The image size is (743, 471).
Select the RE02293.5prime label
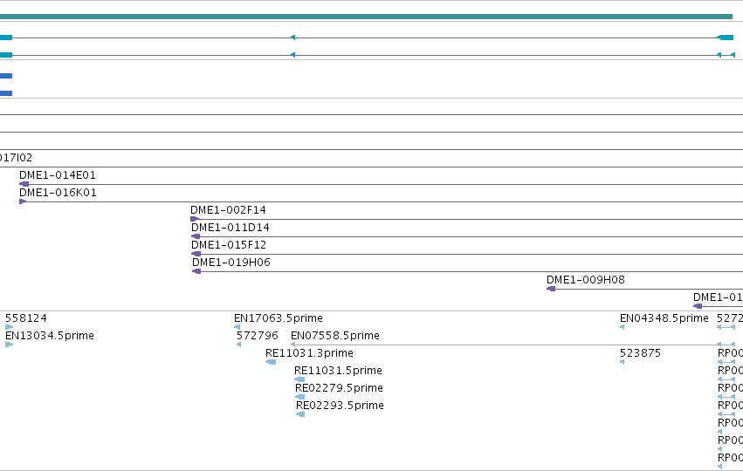[340, 406]
